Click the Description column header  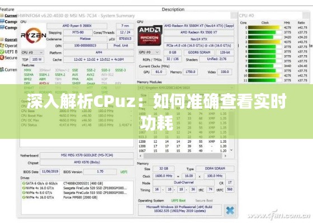point(173,9)
